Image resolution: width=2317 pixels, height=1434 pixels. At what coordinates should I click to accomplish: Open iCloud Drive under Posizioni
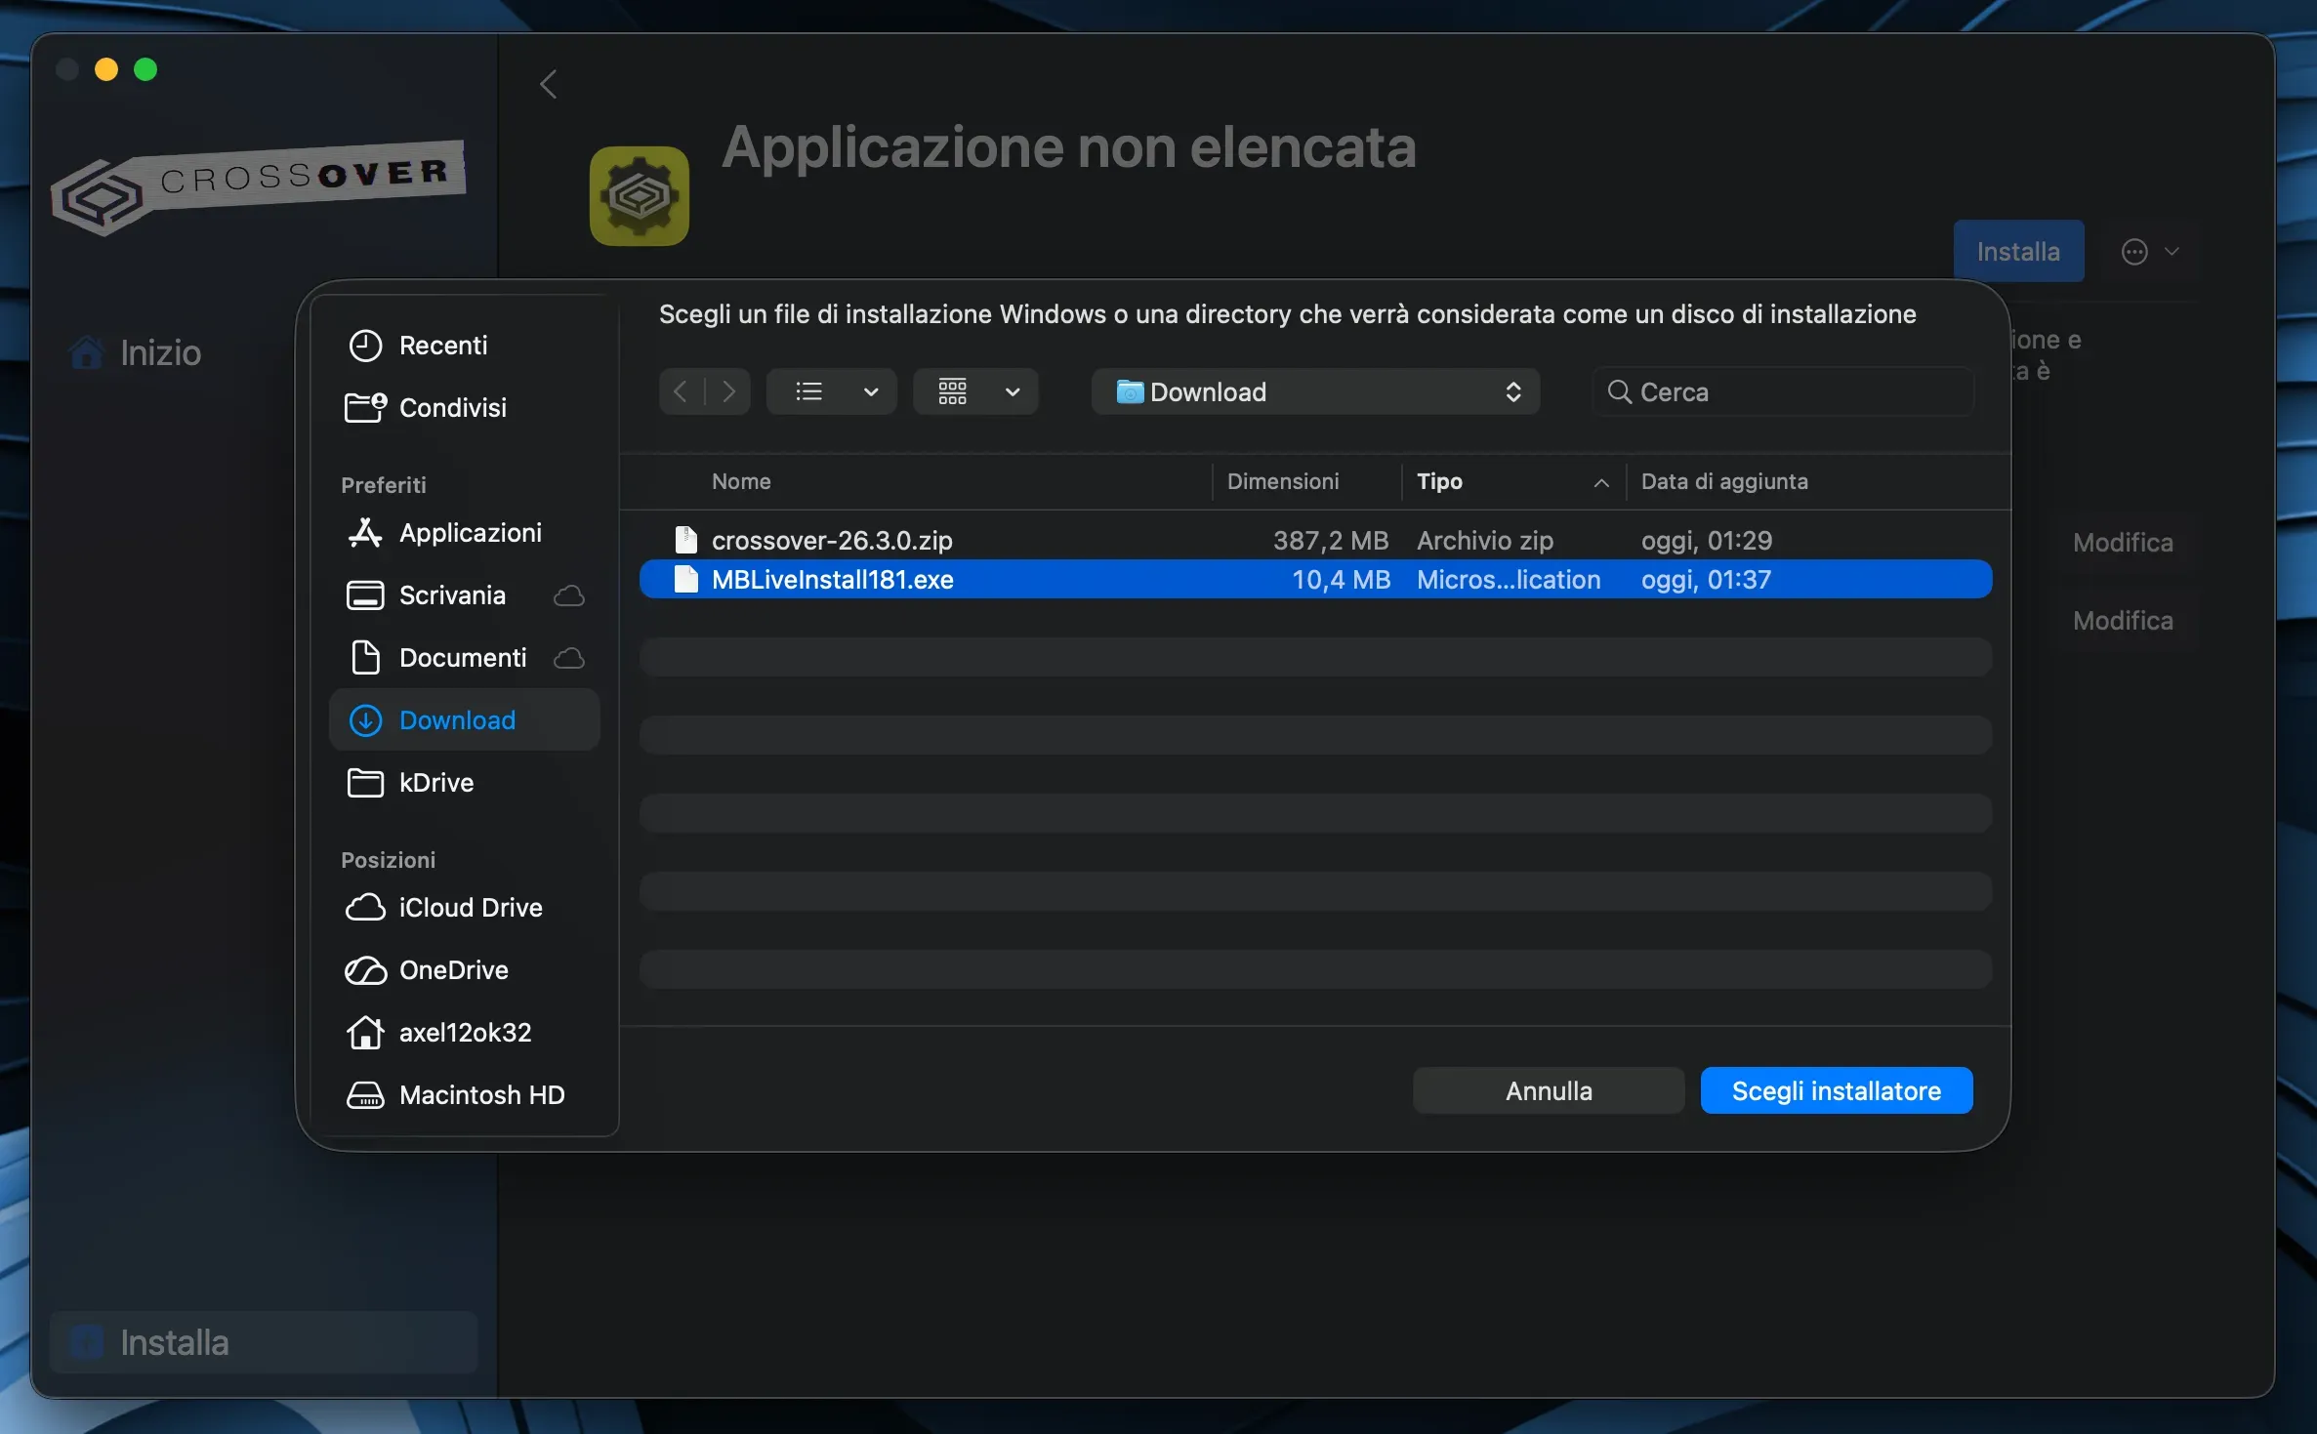pos(464,908)
